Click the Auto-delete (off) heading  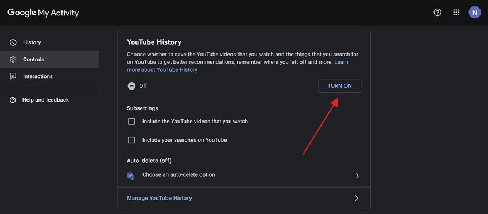[149, 161]
